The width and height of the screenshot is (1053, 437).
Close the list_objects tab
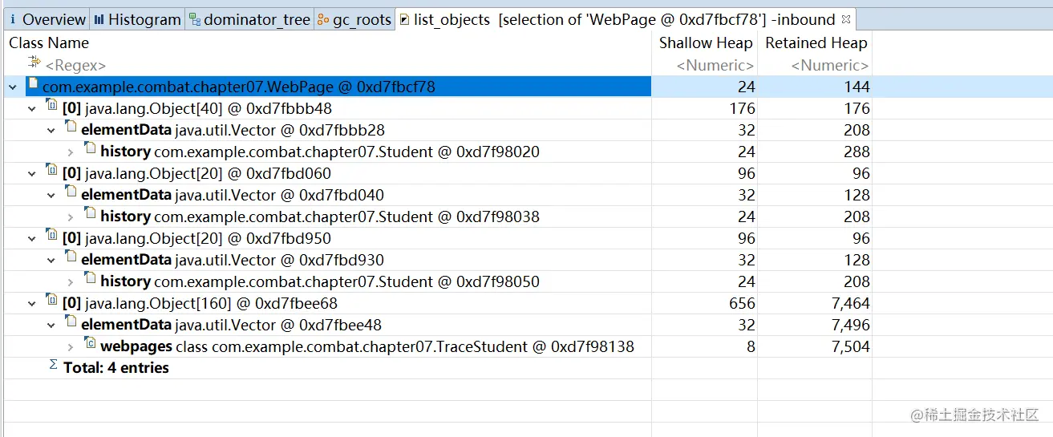coord(846,19)
